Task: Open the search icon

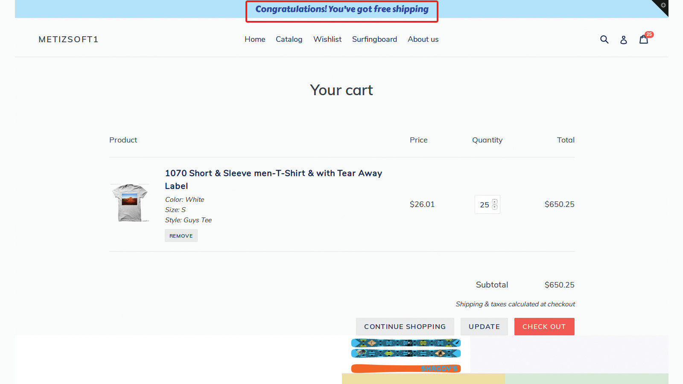Action: pyautogui.click(x=604, y=39)
